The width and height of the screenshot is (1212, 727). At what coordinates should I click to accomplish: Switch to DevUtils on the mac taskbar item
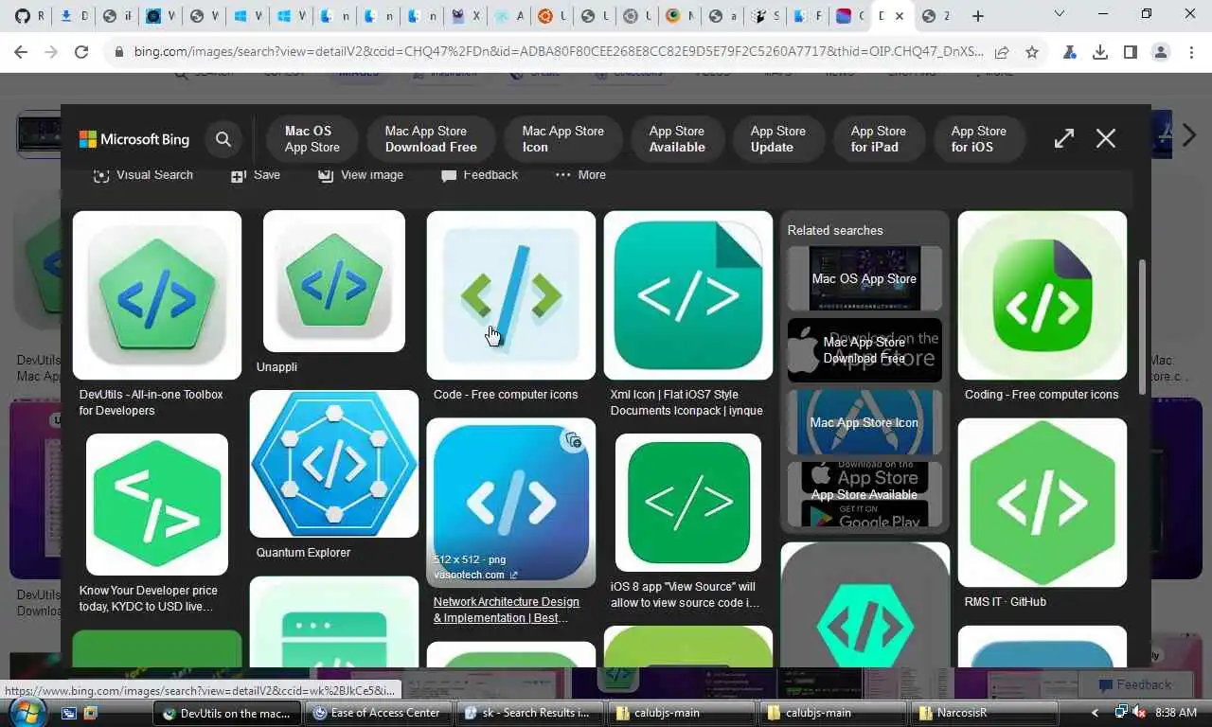click(x=228, y=713)
